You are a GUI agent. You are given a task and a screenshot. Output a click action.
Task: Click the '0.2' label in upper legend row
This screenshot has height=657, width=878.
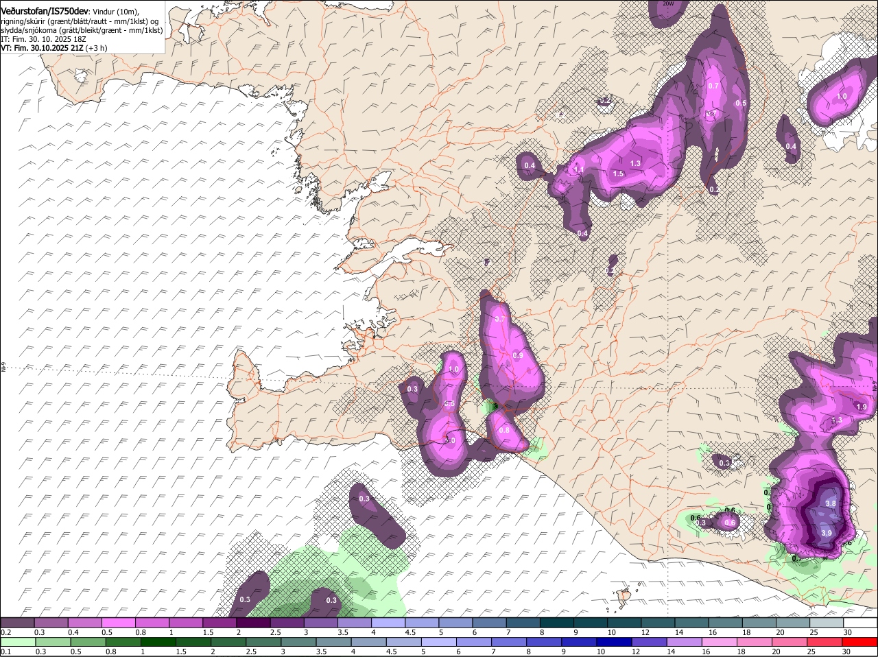click(x=5, y=632)
